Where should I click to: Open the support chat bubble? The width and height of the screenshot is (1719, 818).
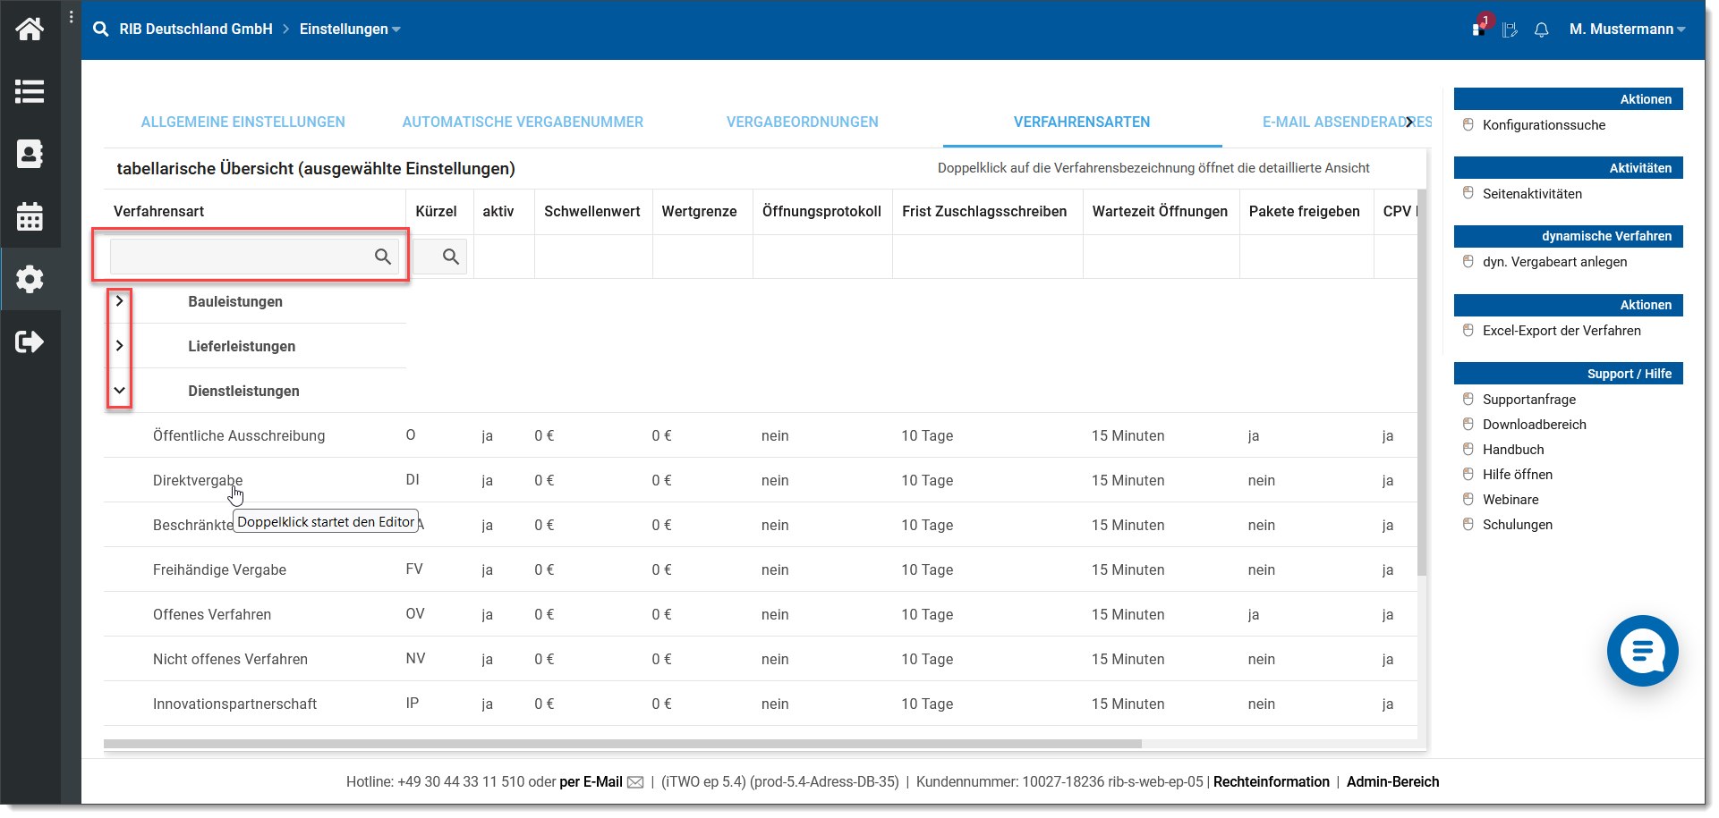click(x=1642, y=651)
